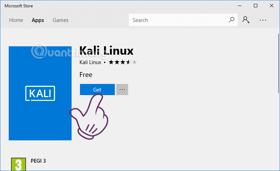The image size is (280, 171).
Task: Click the Kali Linux app title heading
Action: coord(106,51)
